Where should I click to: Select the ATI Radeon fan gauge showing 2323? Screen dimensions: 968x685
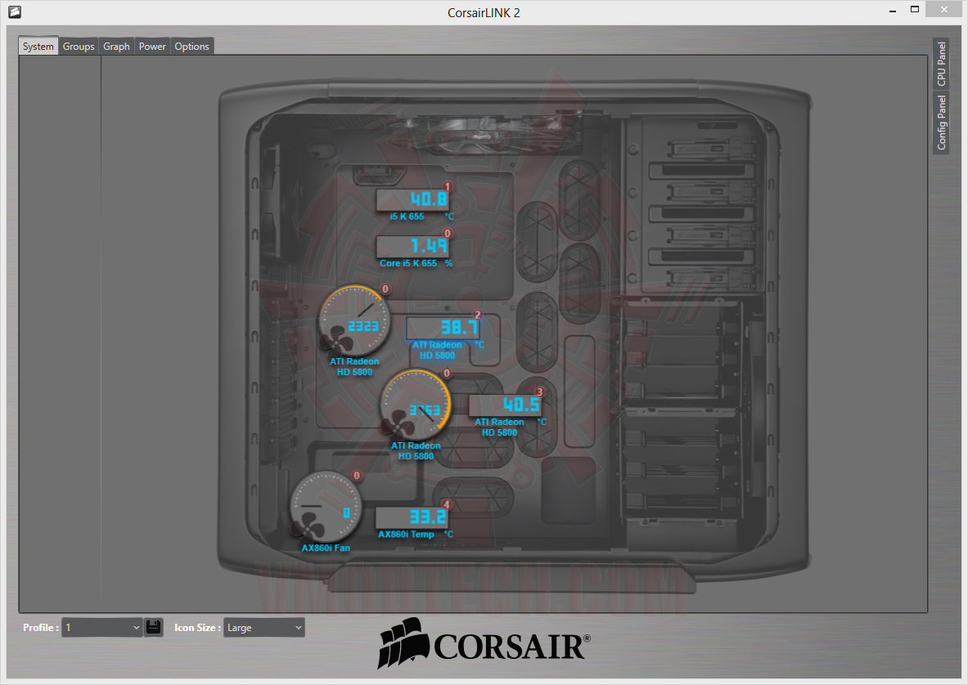pyautogui.click(x=353, y=320)
